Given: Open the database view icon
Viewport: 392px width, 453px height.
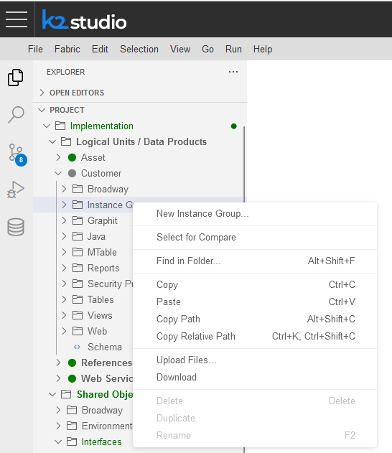Looking at the screenshot, I should (16, 227).
